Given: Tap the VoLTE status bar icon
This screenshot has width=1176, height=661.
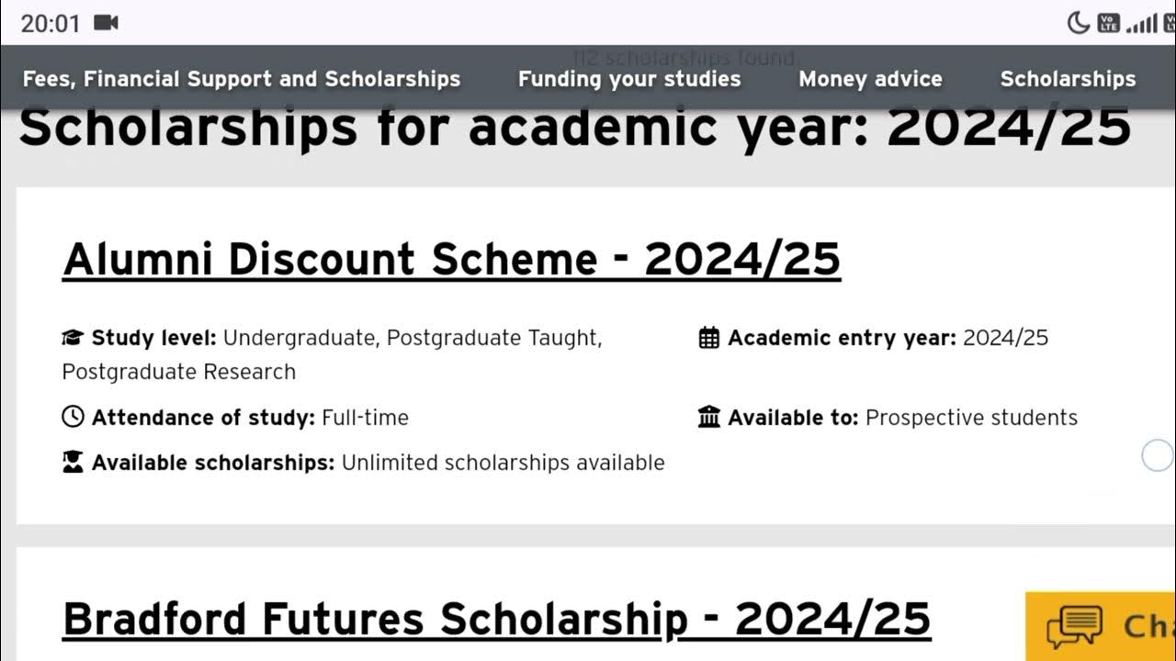Looking at the screenshot, I should 1109,23.
